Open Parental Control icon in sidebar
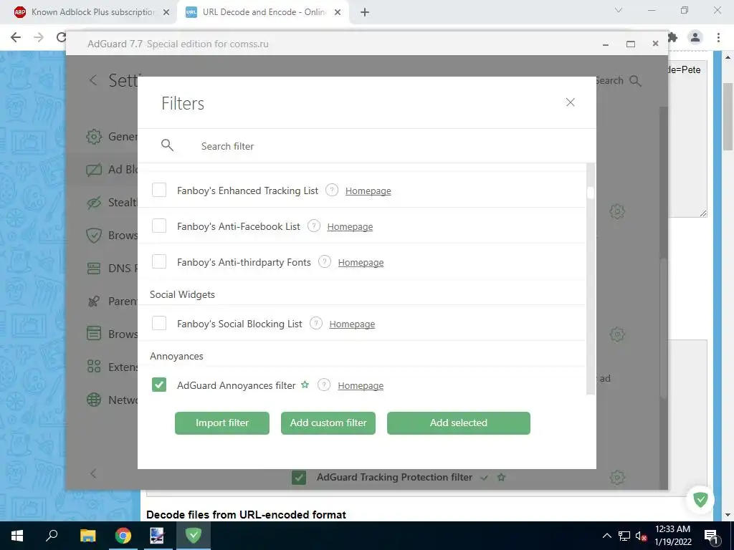 tap(94, 301)
